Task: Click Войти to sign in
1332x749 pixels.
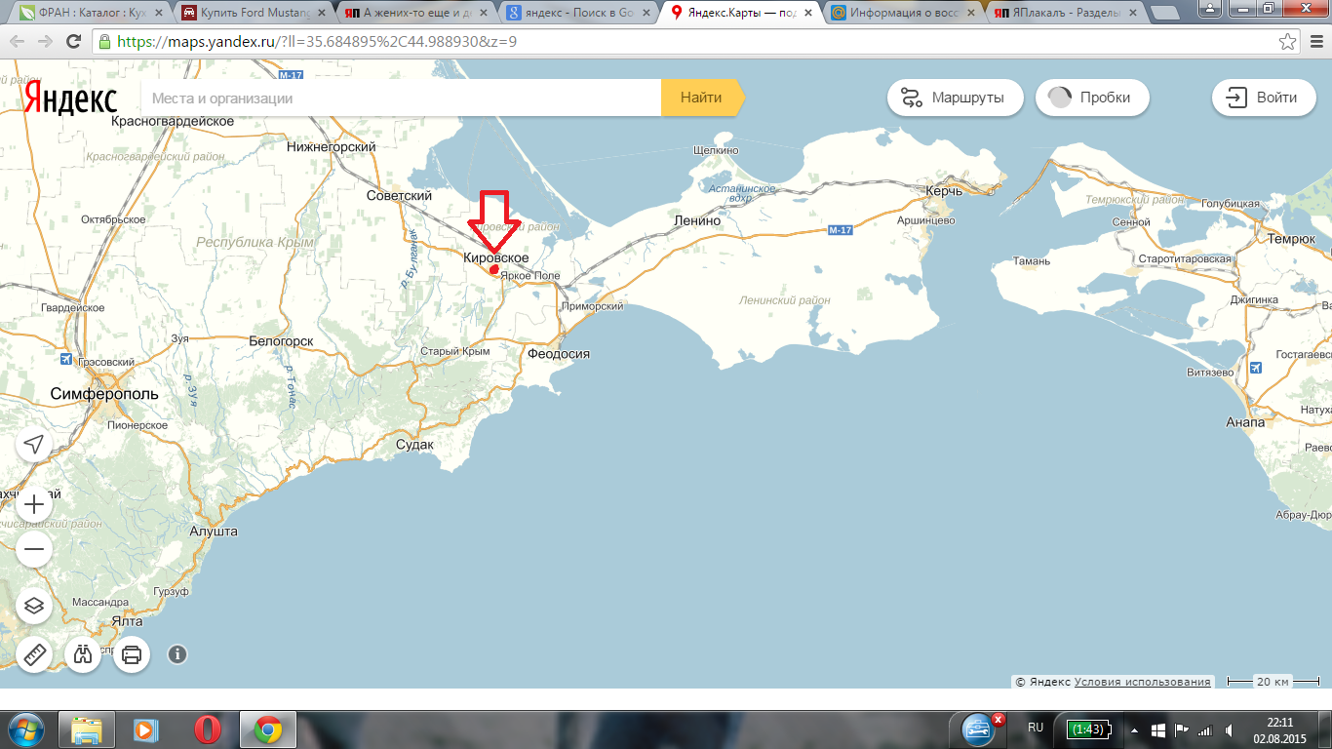Action: click(x=1264, y=98)
